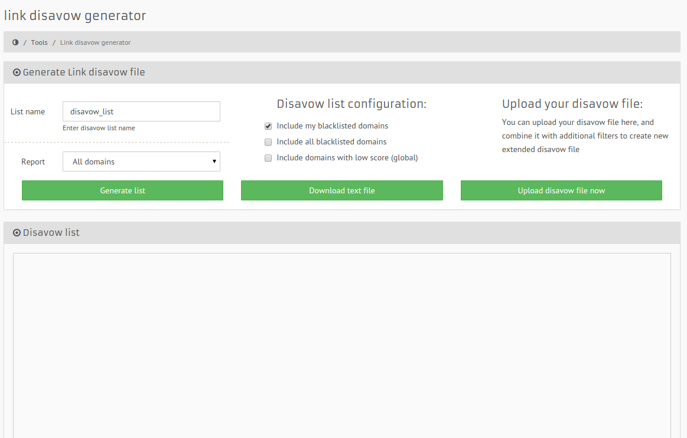The image size is (687, 438).
Task: Click Upload disavow file now button
Action: coord(561,190)
